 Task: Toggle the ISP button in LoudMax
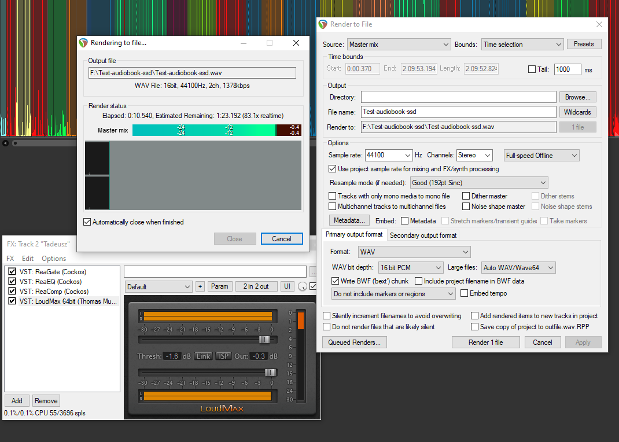pos(223,356)
